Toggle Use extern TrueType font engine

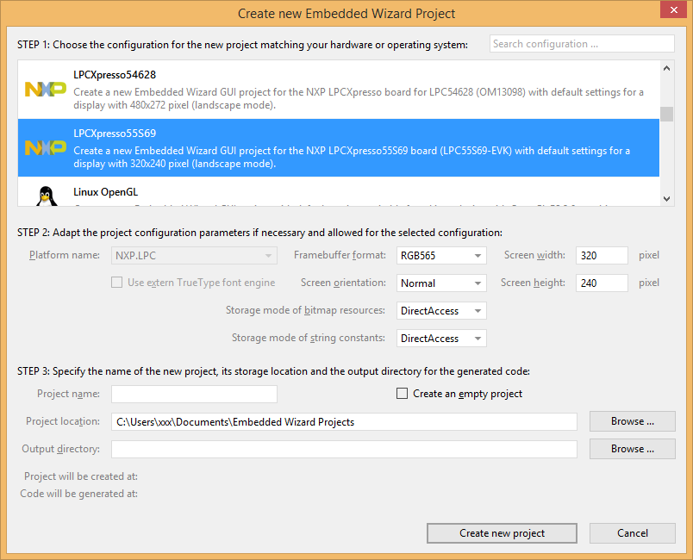point(116,283)
